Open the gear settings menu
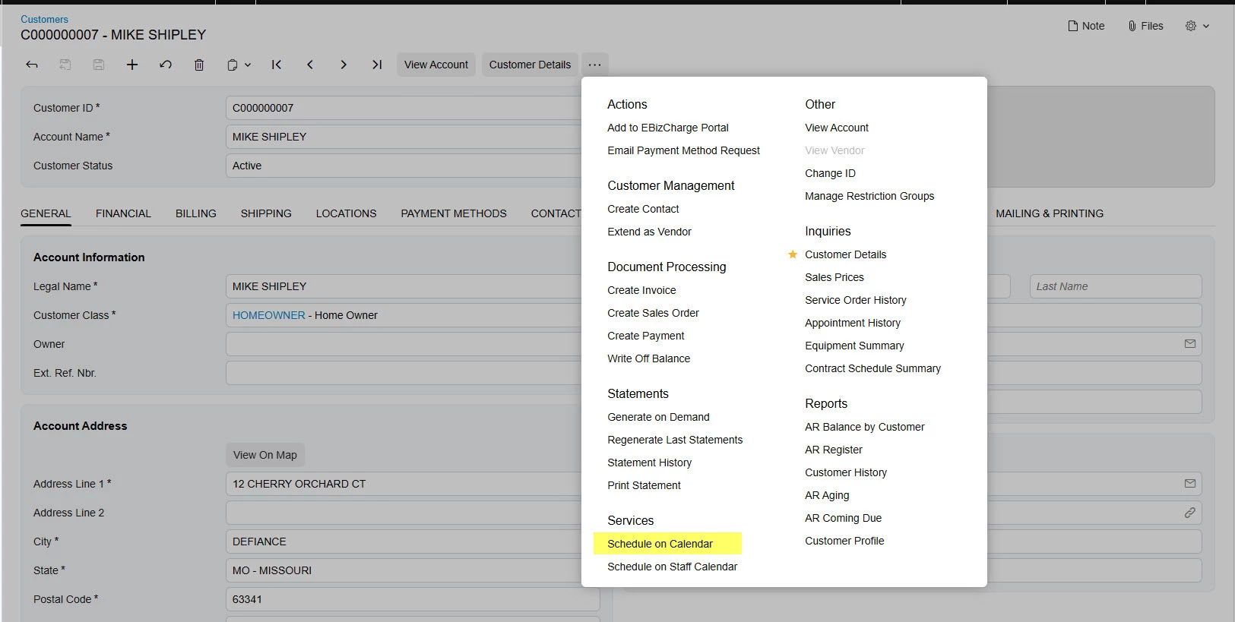The height and width of the screenshot is (622, 1235). click(x=1191, y=26)
